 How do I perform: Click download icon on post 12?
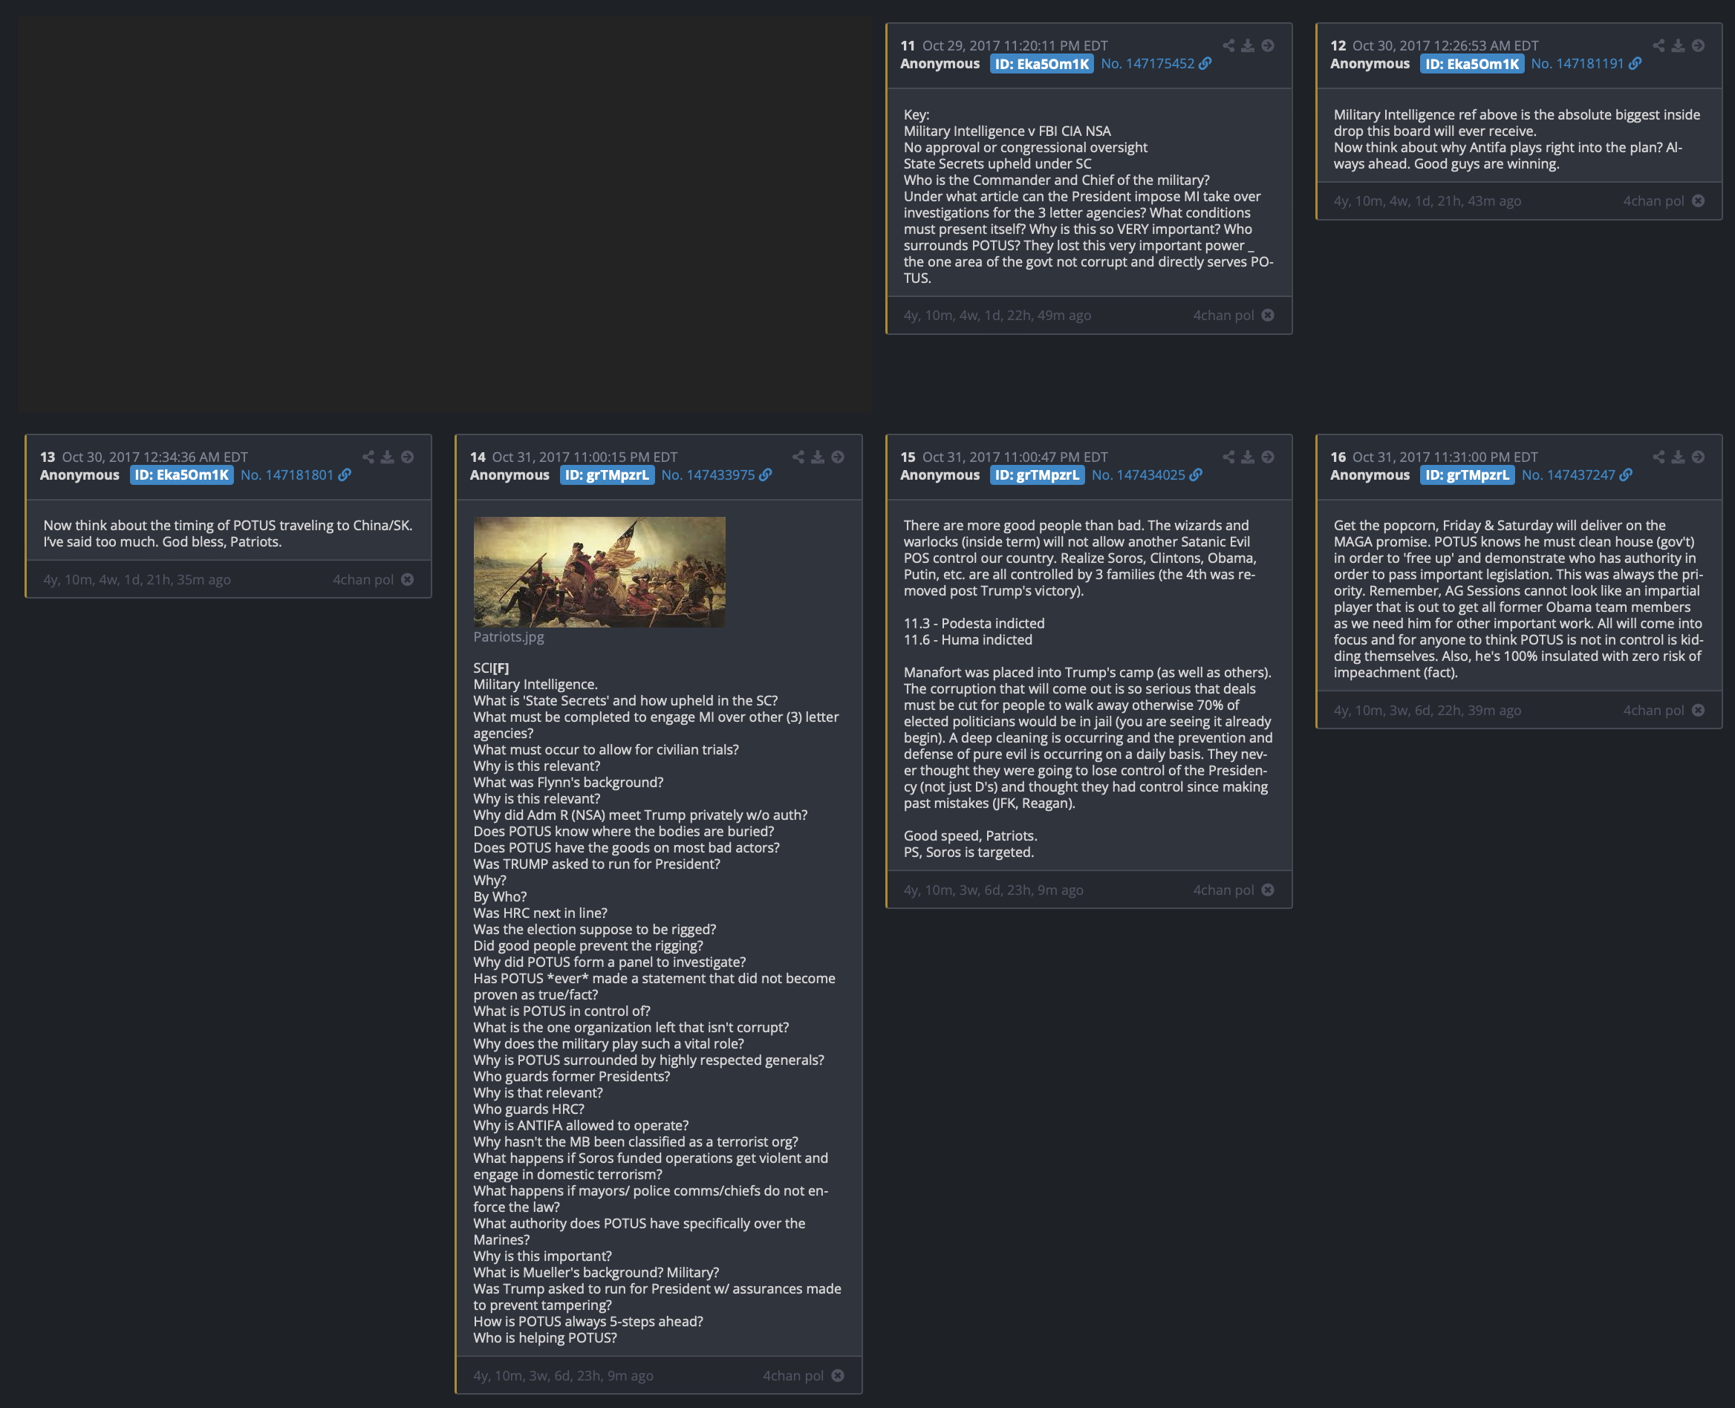(1677, 45)
